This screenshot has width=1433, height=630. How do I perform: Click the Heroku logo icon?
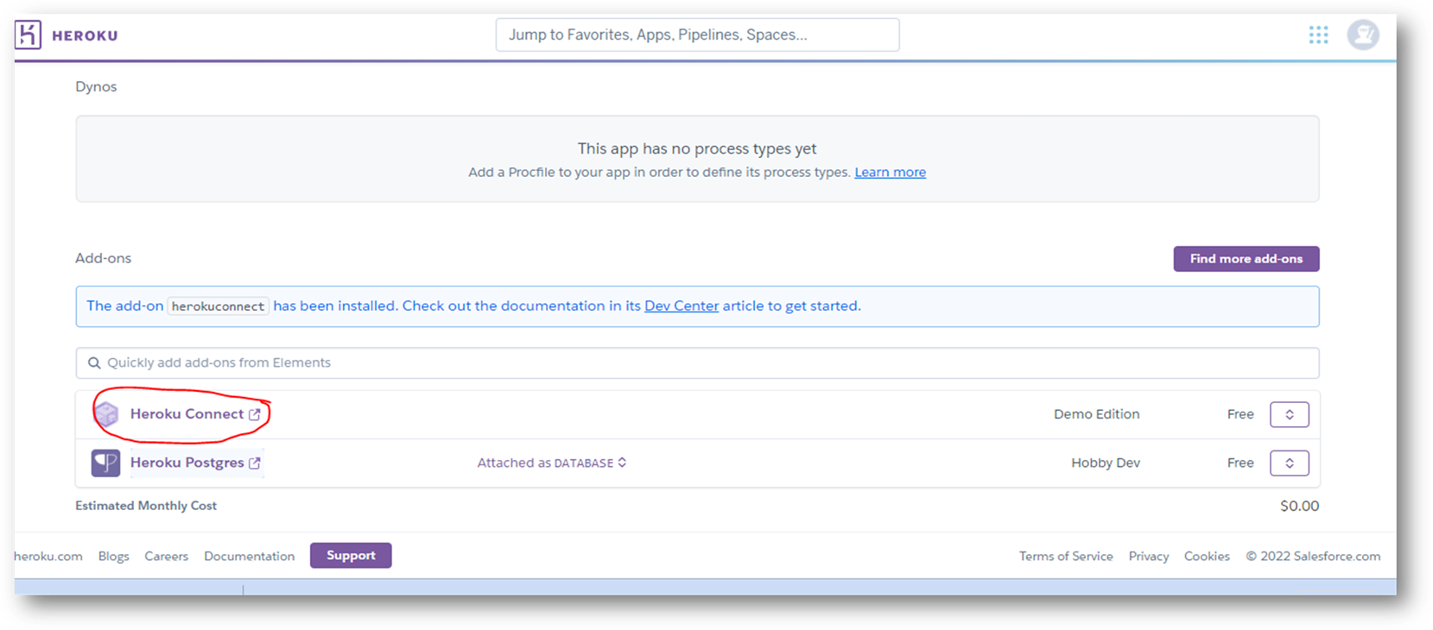pos(28,35)
